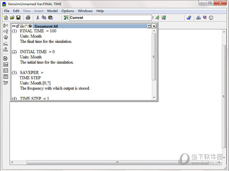Image resolution: width=229 pixels, height=171 pixels.
Task: Click the Table tool in the sidebar
Action: [6, 70]
